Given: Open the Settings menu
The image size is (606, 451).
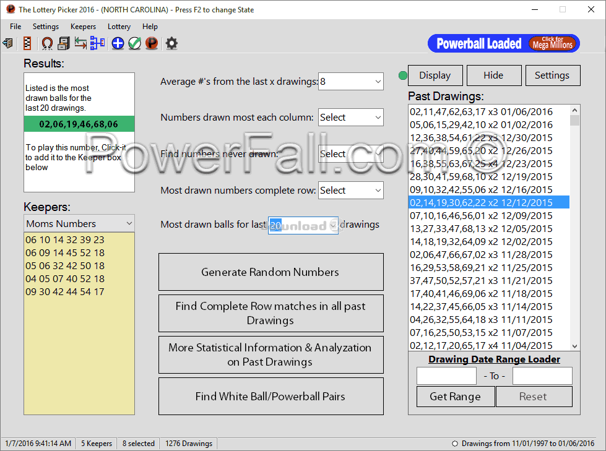Looking at the screenshot, I should coord(46,26).
